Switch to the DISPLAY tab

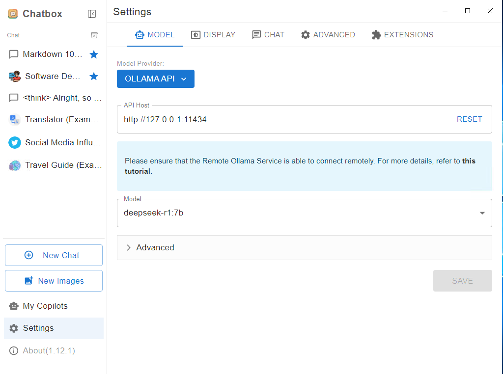tap(213, 35)
